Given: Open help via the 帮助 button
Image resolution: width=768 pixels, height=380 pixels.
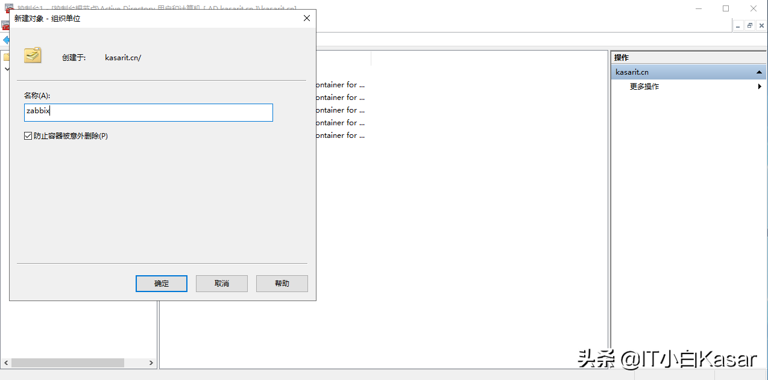Looking at the screenshot, I should pos(282,284).
